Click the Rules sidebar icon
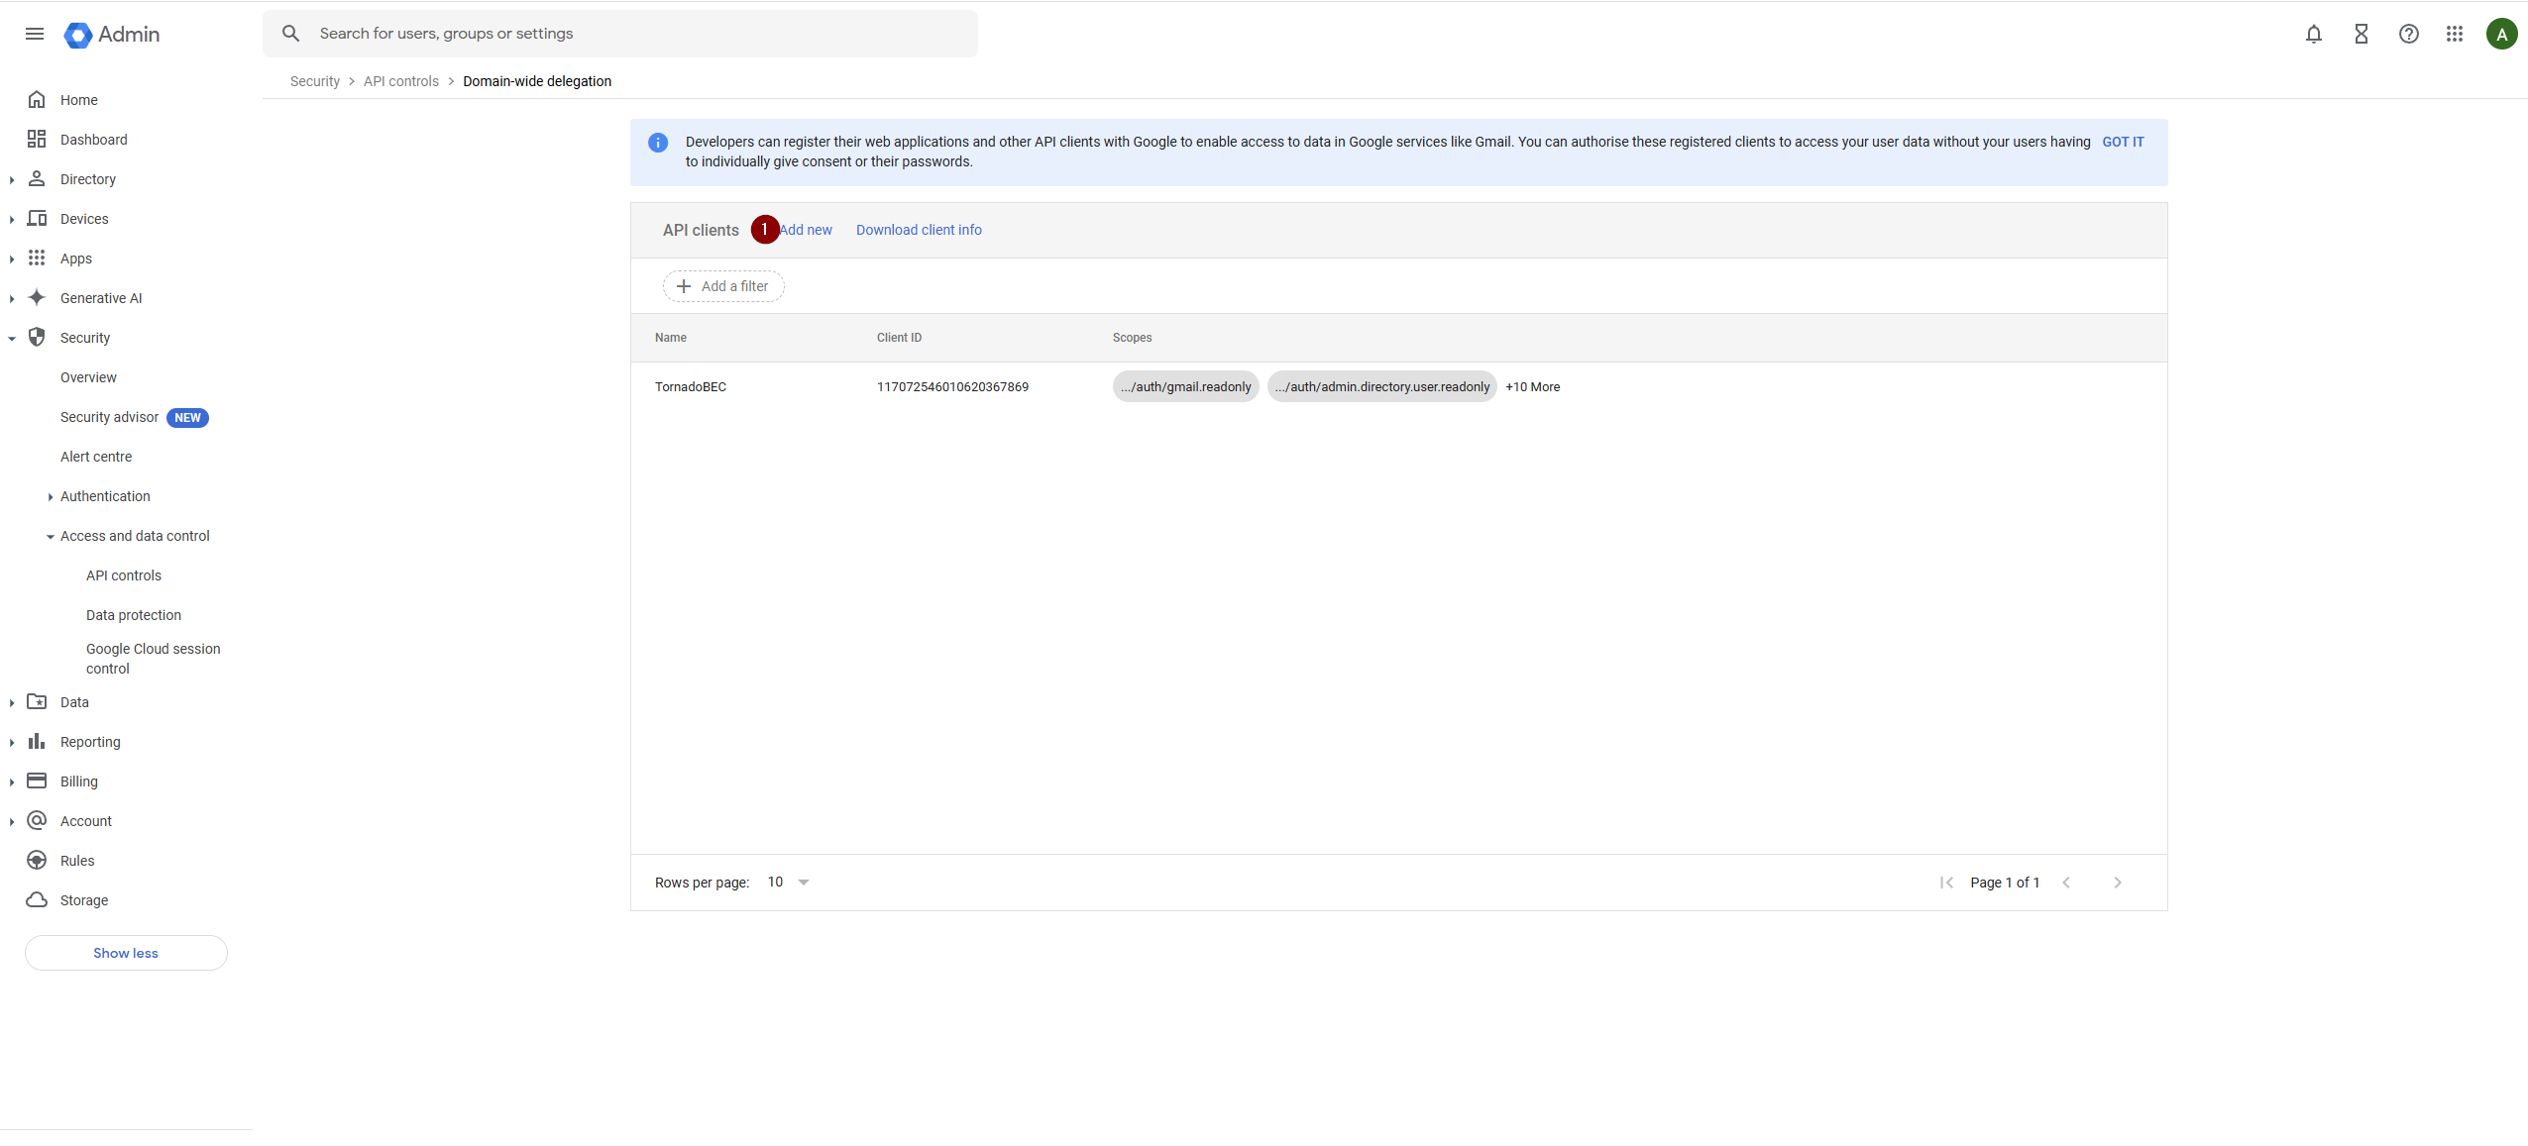2528x1146 pixels. click(37, 861)
